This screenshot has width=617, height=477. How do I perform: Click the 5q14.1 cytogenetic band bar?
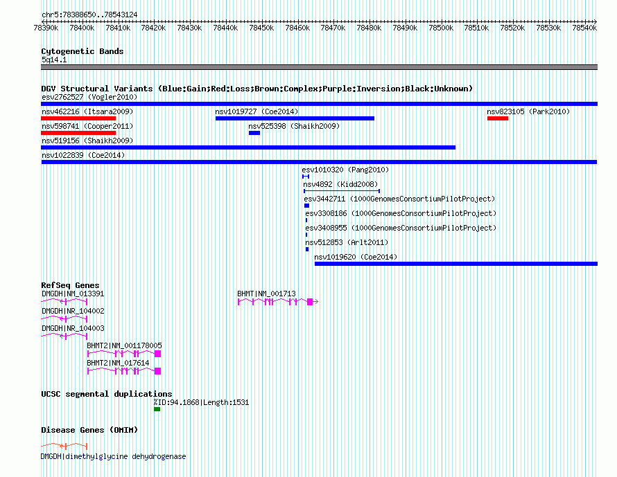[319, 67]
